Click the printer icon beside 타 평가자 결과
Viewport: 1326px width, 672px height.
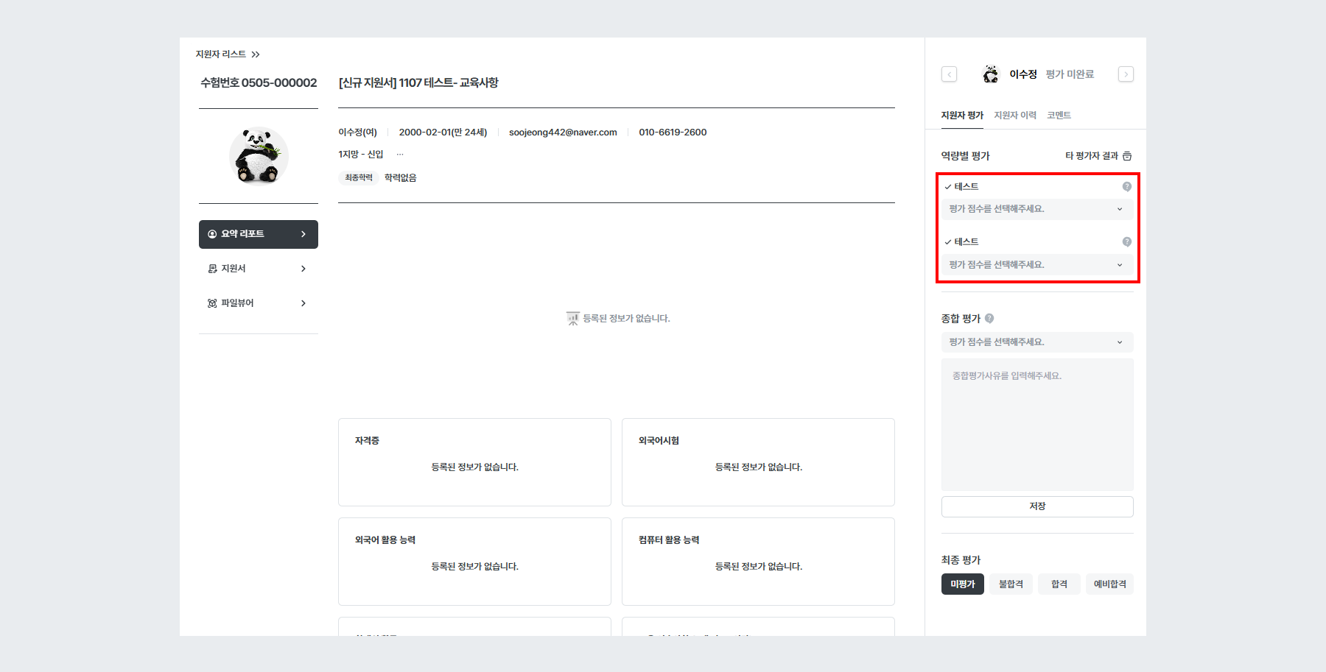pyautogui.click(x=1129, y=155)
